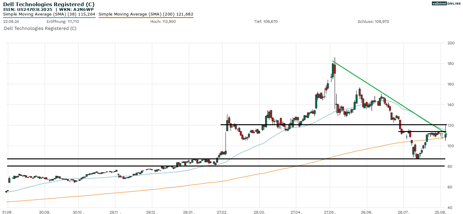This screenshot has width=463, height=214.
Task: Click the 22.08.24 date label
Action: point(11,22)
